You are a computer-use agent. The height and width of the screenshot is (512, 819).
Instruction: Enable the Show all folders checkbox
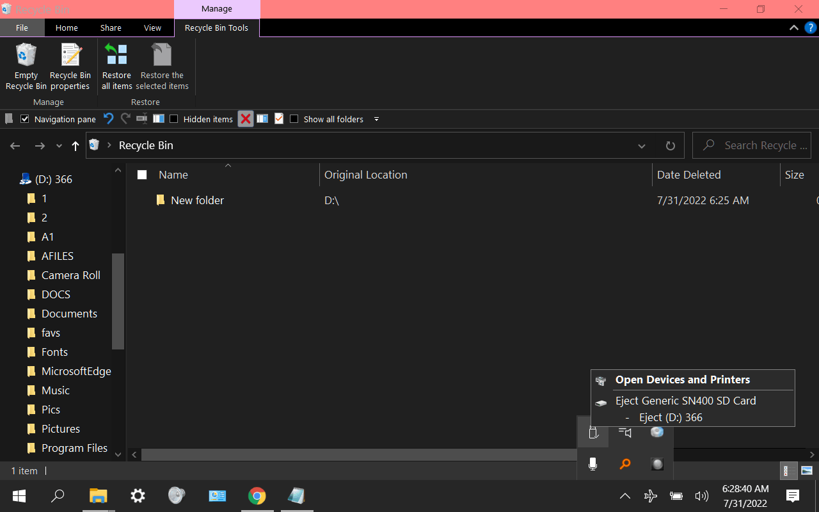tap(294, 119)
